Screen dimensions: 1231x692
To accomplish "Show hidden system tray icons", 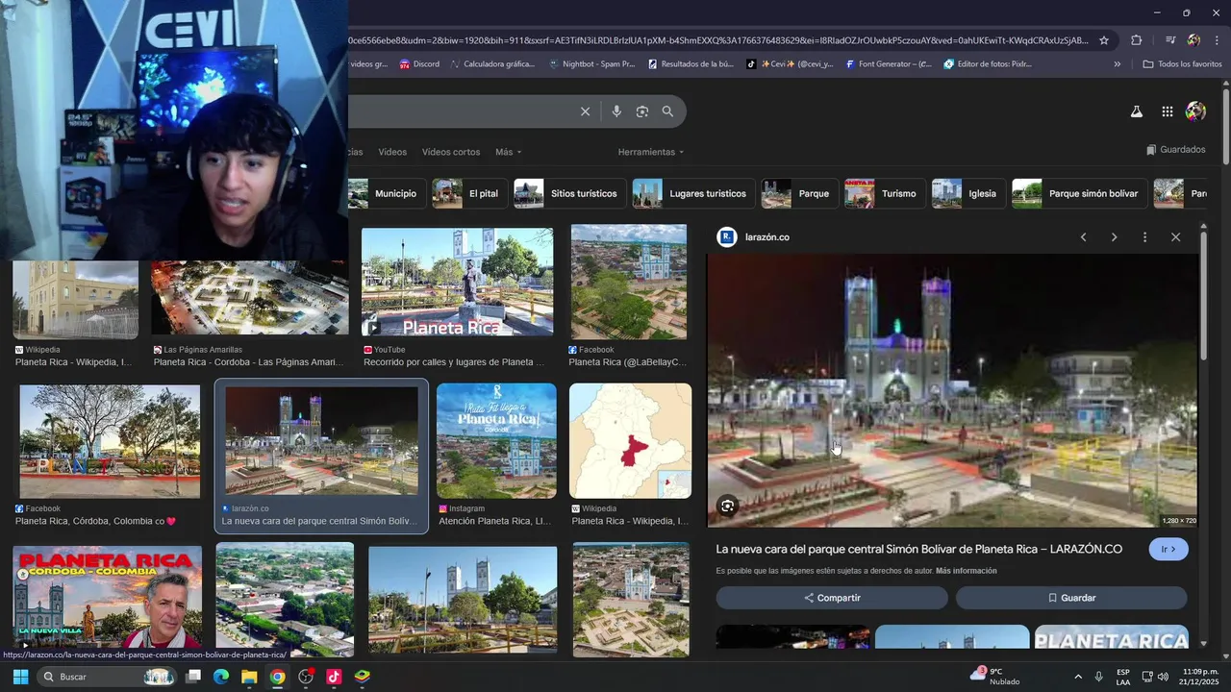I will 1077,677.
